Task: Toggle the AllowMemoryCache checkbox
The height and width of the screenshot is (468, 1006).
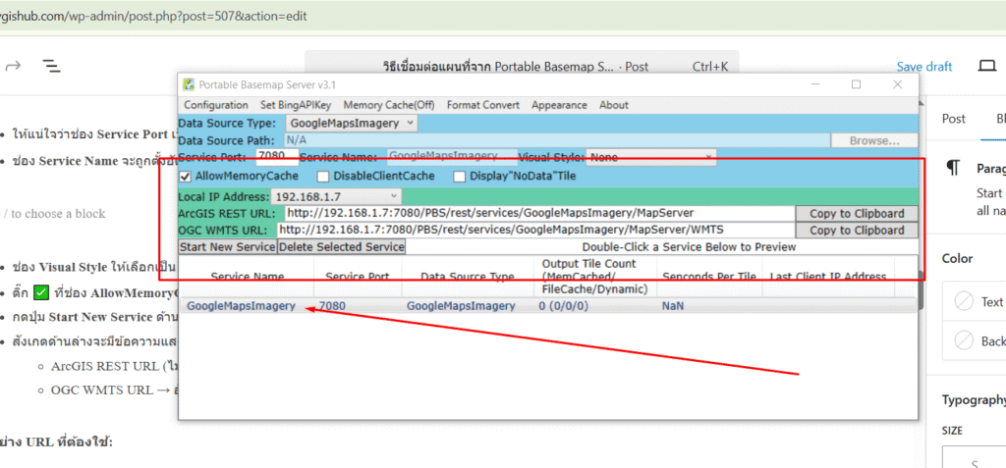Action: (186, 177)
